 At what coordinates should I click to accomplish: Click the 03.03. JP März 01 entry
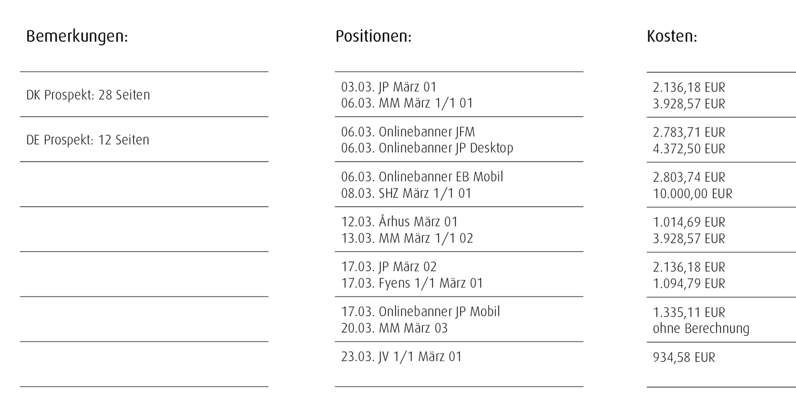coord(389,87)
